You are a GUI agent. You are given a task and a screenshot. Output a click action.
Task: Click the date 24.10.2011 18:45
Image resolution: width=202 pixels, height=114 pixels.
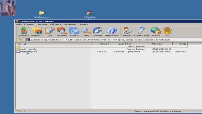click(162, 49)
